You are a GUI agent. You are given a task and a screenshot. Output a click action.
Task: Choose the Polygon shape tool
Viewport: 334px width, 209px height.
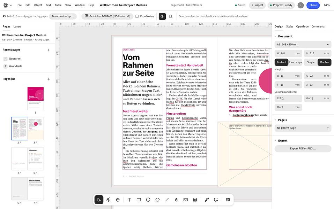[157, 200]
